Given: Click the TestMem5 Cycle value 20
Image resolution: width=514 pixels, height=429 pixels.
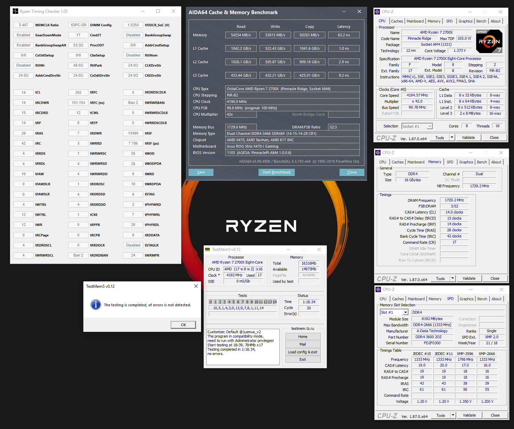Looking at the screenshot, I should tap(309, 308).
